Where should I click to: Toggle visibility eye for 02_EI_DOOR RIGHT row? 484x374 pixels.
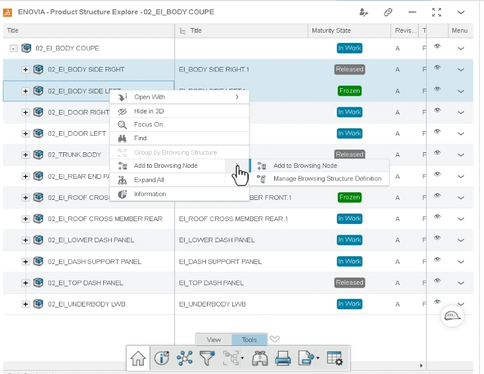click(x=437, y=110)
